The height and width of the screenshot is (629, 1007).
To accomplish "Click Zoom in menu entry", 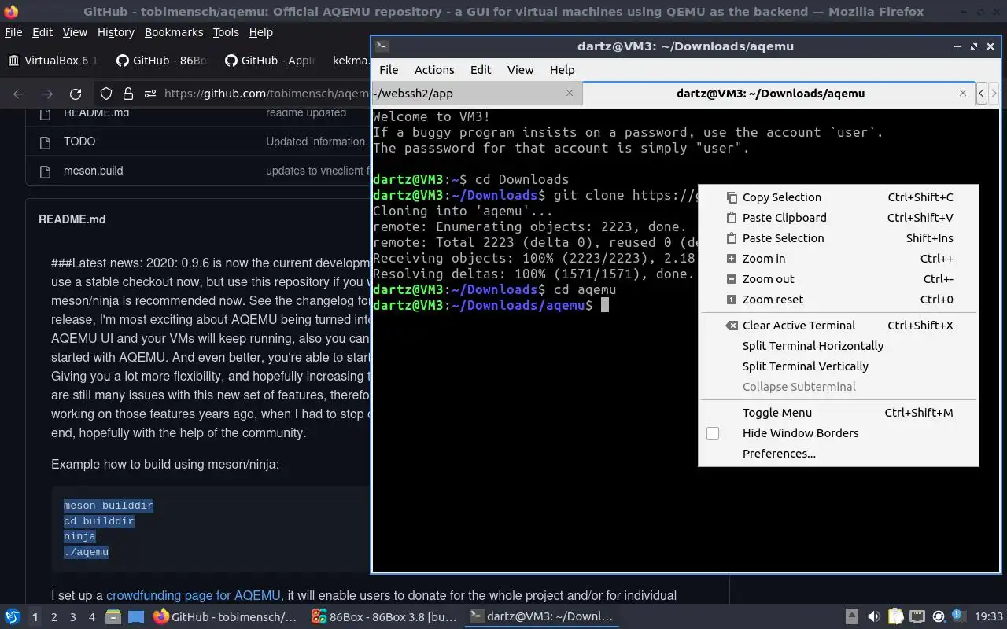I will pos(839,259).
